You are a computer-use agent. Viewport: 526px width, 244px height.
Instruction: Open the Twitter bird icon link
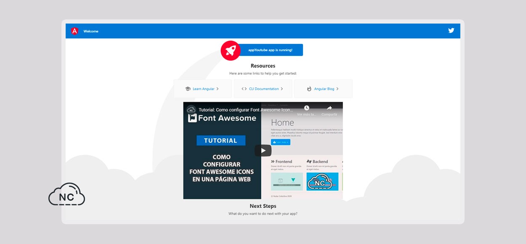point(451,30)
